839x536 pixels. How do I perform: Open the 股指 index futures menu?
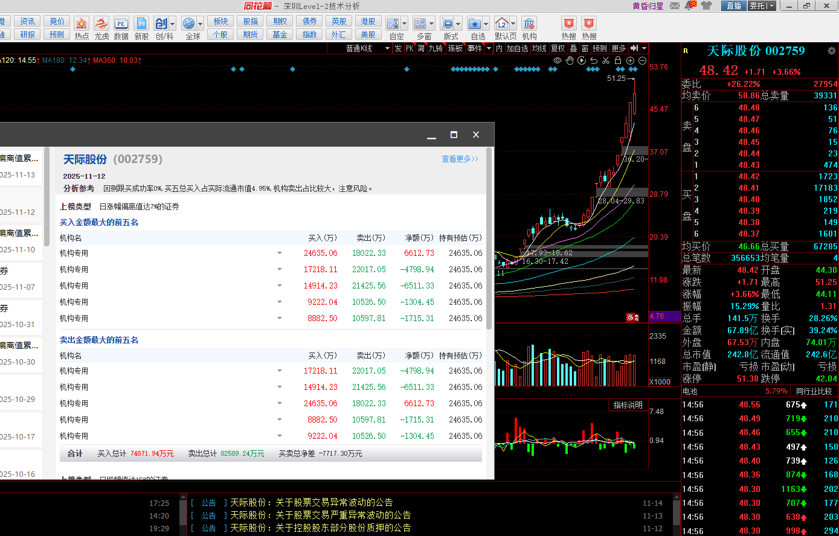pos(251,21)
